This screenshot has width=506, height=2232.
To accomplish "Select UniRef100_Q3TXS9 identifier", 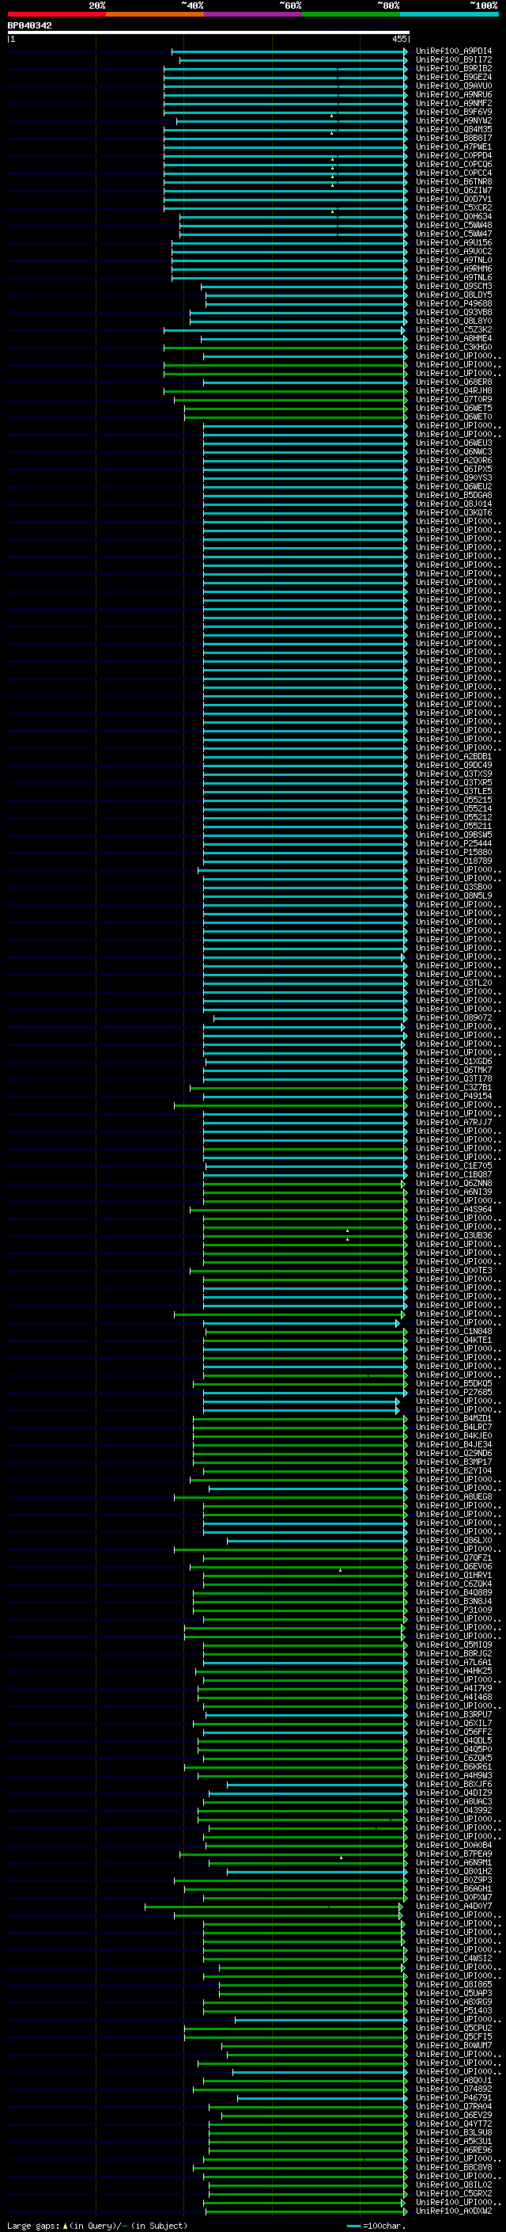I will [x=454, y=774].
